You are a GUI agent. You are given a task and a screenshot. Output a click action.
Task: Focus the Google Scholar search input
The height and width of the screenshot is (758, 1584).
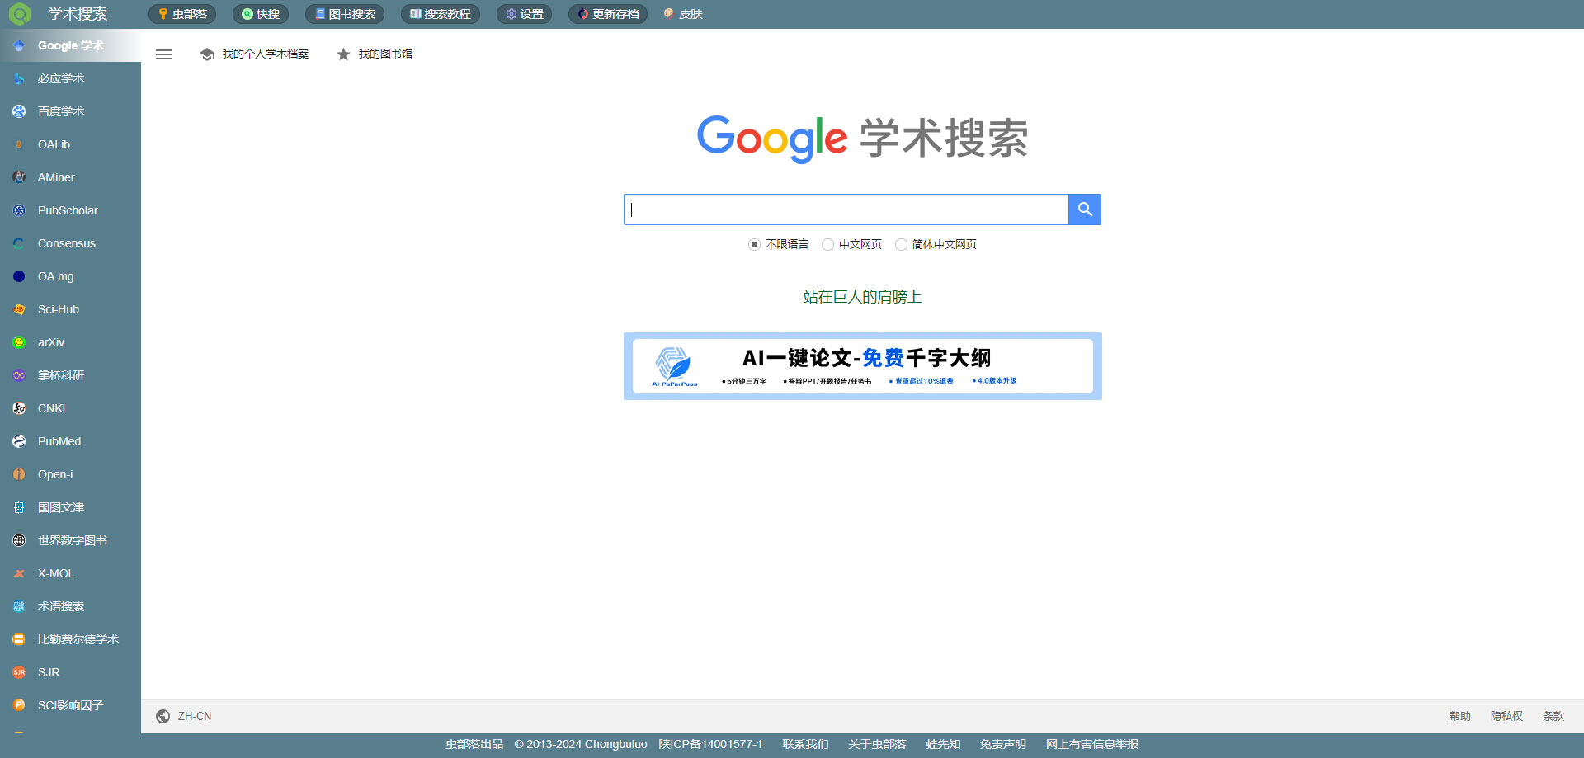846,210
